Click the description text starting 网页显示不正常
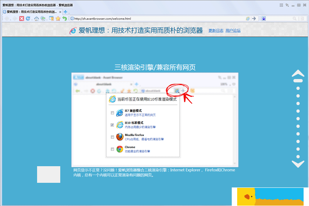309x206 pixels. 154,172
